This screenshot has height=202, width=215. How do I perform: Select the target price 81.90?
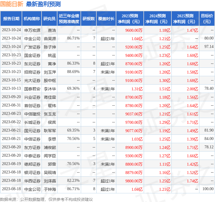[x=209, y=130]
